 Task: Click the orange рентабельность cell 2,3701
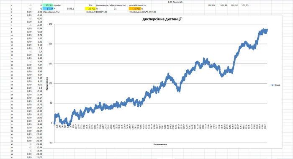click(135, 9)
